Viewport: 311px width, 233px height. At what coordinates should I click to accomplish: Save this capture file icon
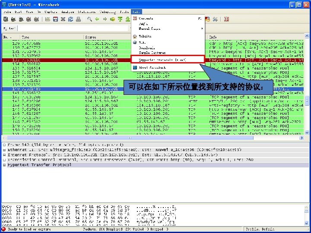point(55,19)
